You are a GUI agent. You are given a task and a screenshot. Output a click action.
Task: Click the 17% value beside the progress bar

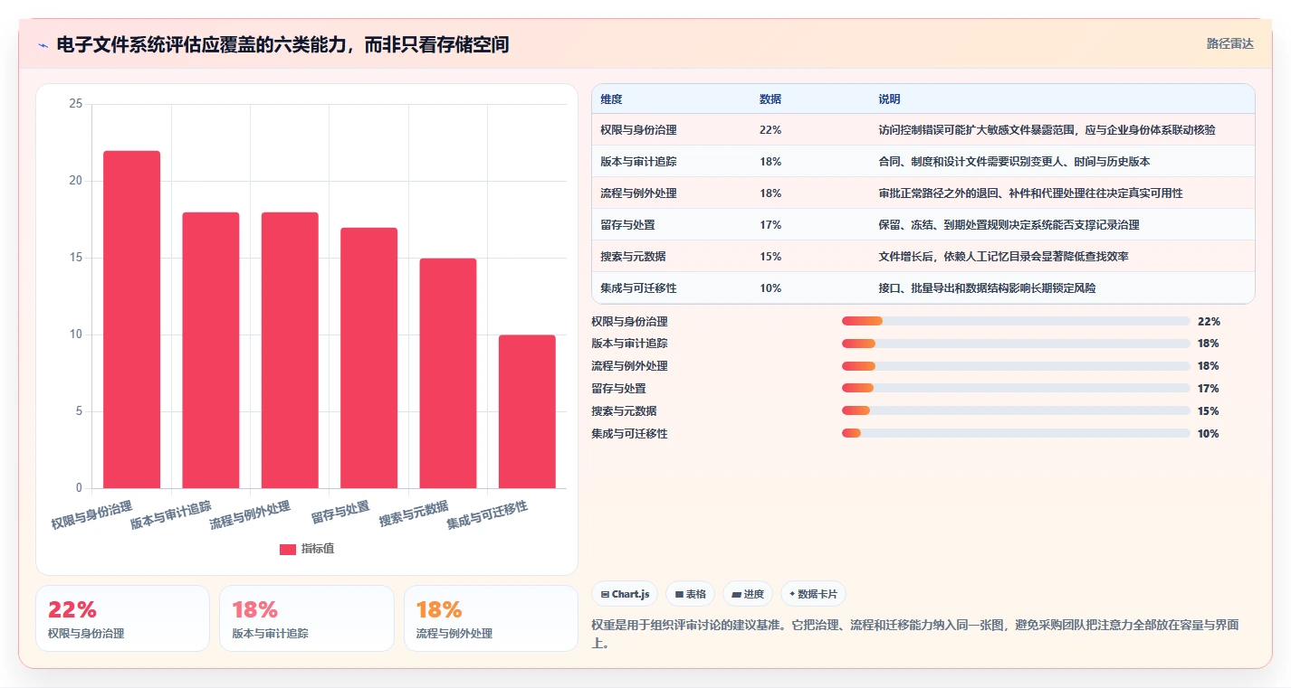tap(1209, 389)
